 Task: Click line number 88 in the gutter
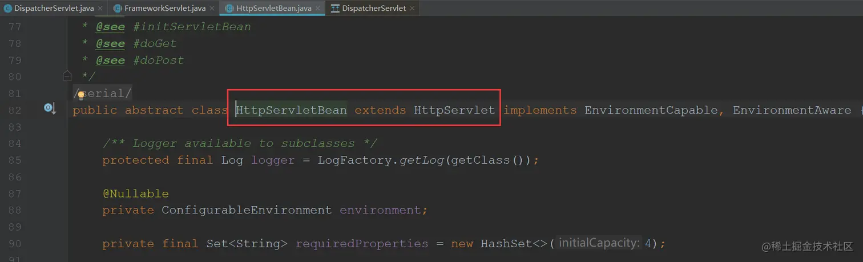15,211
